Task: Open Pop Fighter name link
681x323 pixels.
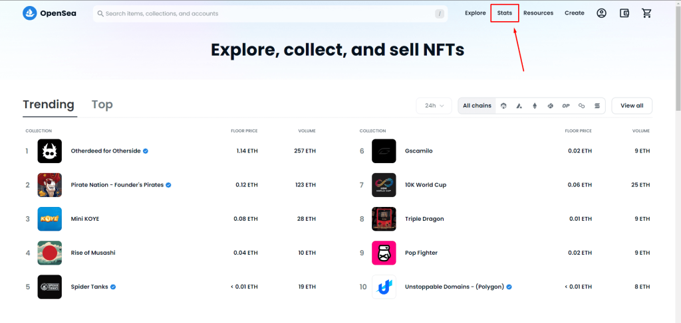Action: [421, 253]
